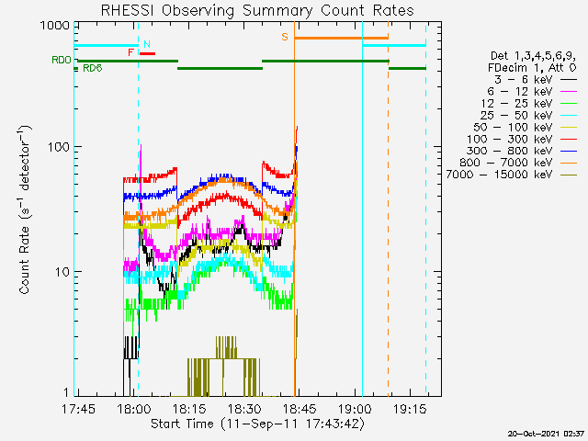Click the '19:00' time axis label
The image size is (588, 441).
click(x=355, y=409)
